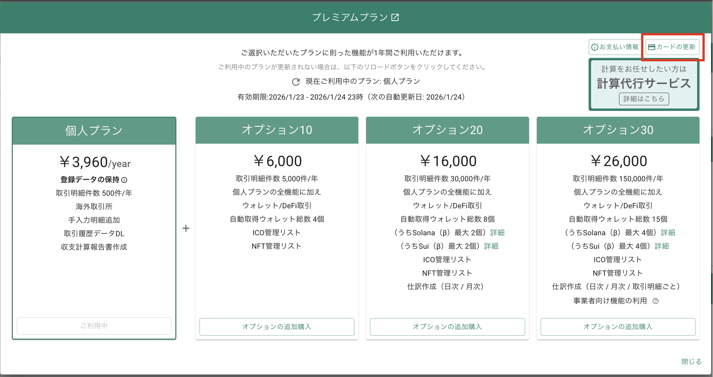
Task: Open 詳細 link for Solana in オプション20
Action: [497, 233]
